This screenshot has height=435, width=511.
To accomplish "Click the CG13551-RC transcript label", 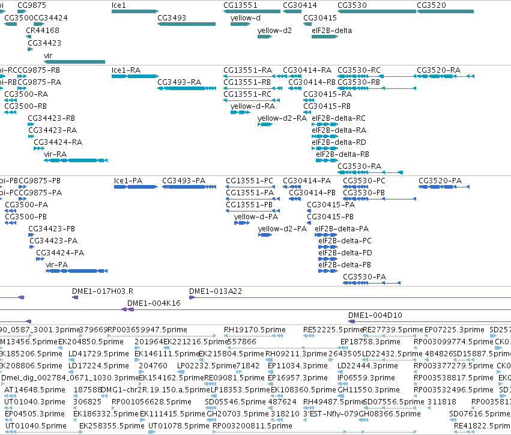I will click(x=247, y=94).
